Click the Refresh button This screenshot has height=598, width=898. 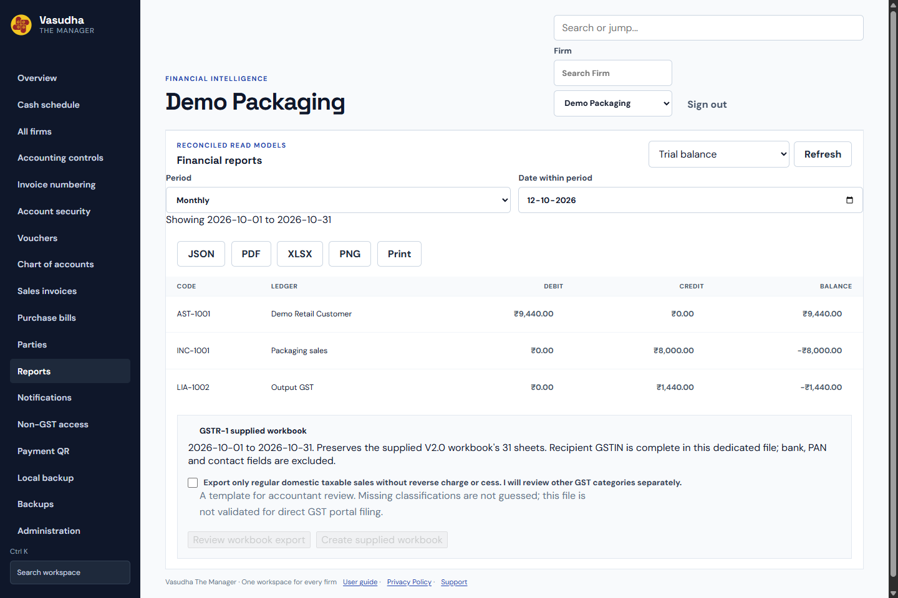[823, 154]
